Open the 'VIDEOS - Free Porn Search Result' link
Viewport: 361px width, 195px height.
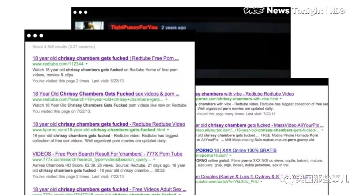click(x=107, y=154)
